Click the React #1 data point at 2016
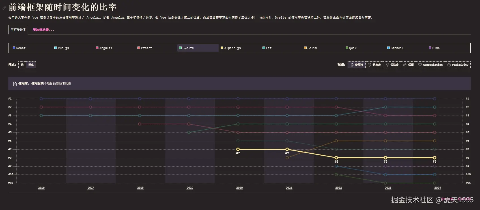The image size is (480, 210). [41, 99]
